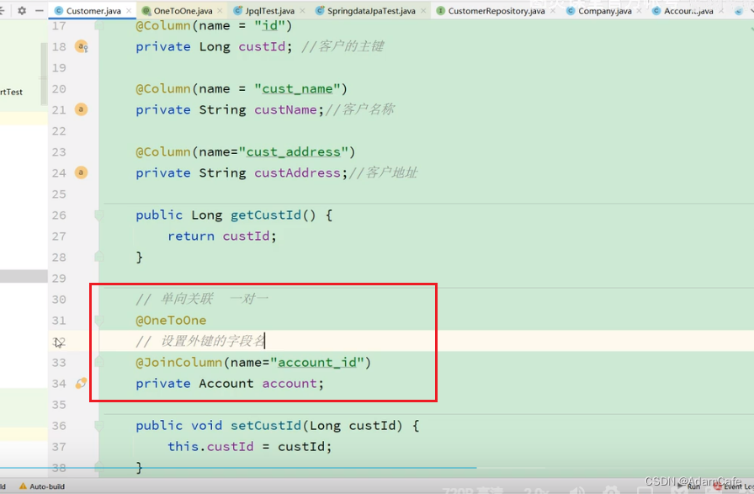Screen dimensions: 754x494
Task: Click the Account type on line 34
Action: [226, 384]
